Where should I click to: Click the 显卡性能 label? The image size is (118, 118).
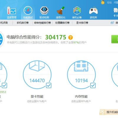(37, 96)
